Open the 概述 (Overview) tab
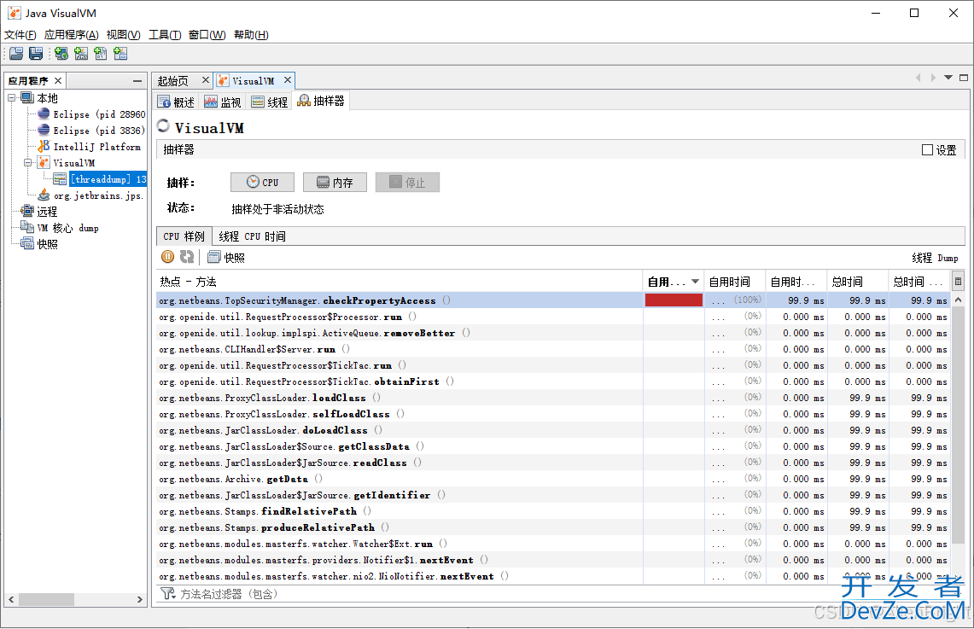The image size is (974, 629). (177, 102)
